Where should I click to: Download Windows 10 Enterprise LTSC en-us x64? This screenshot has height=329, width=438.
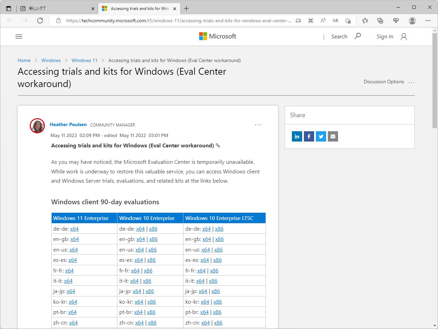click(206, 250)
